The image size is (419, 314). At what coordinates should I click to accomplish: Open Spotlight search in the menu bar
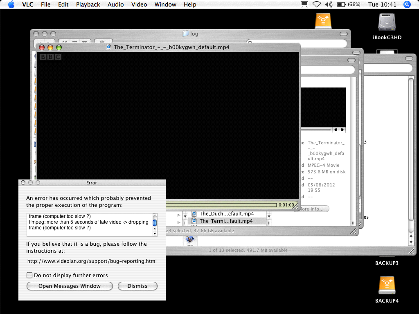coord(407,4)
